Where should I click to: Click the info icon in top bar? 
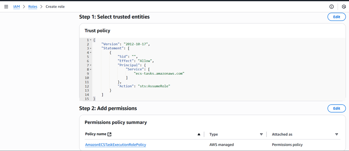coord(332,7)
